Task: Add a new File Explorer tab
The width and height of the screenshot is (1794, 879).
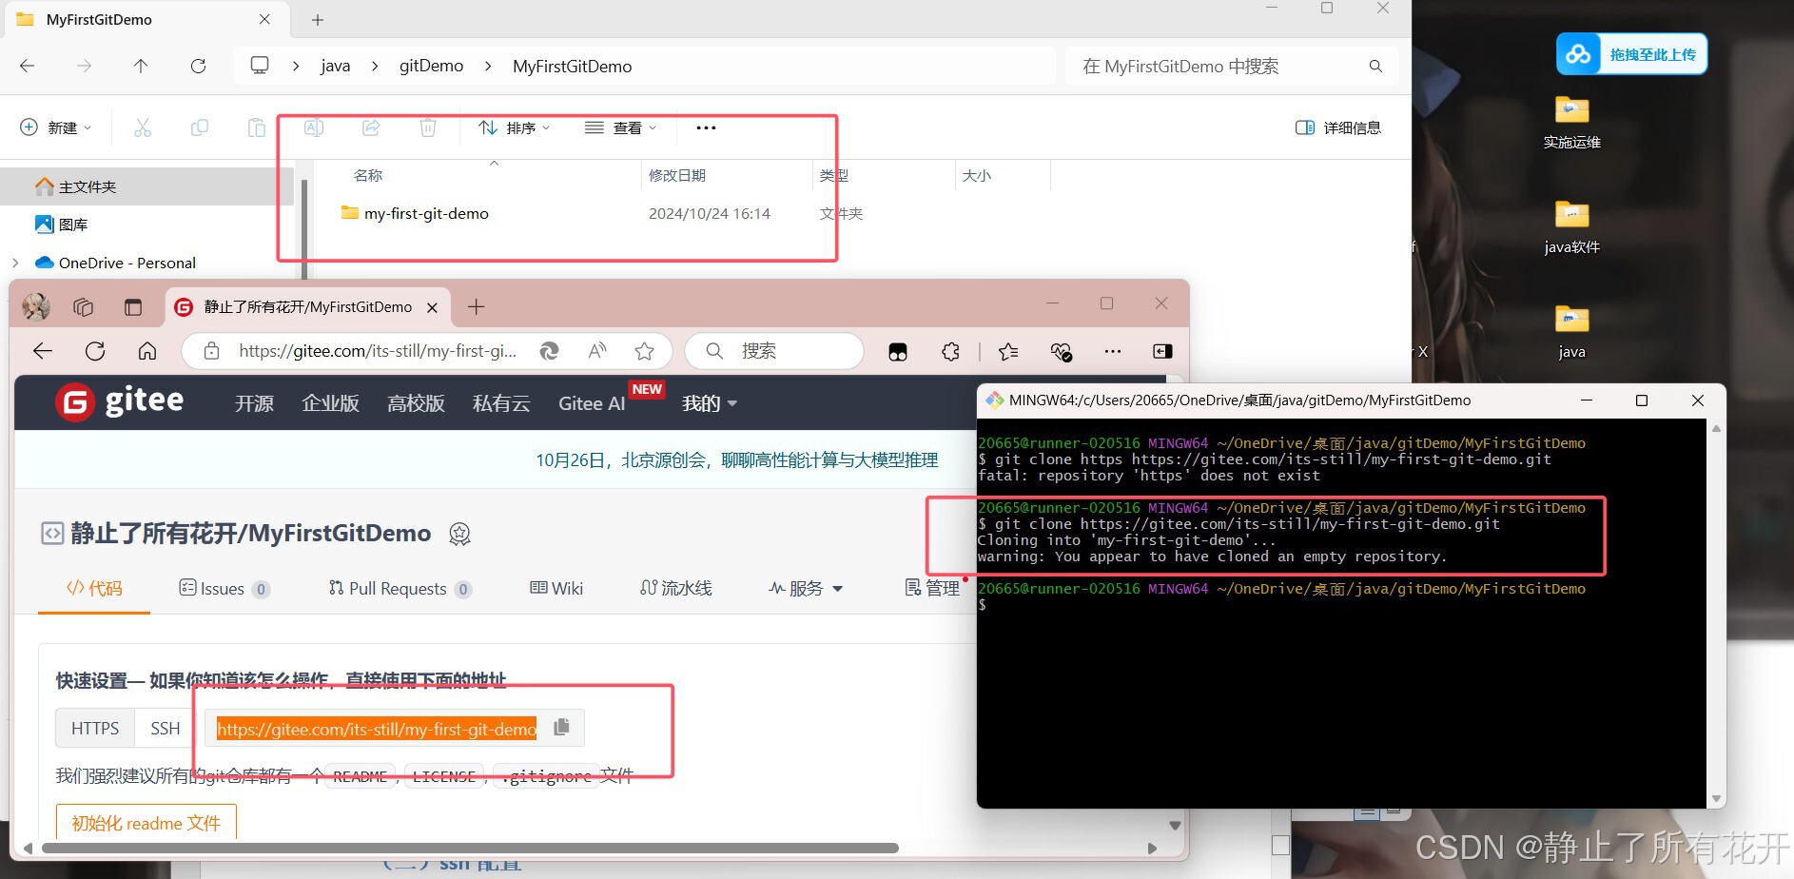Action: tap(318, 20)
